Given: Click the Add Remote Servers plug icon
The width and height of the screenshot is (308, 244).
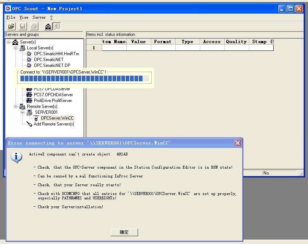Looking at the screenshot, I should tap(29, 124).
